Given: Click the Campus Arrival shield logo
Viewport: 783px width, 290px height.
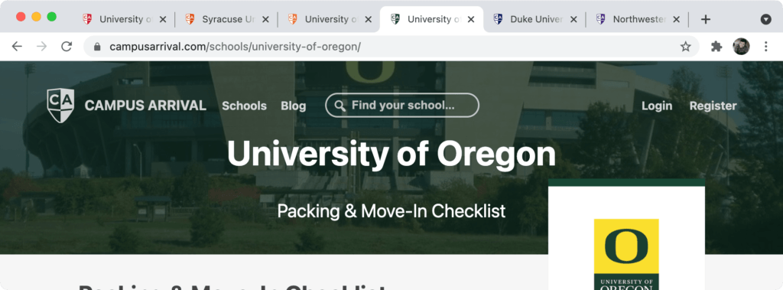Looking at the screenshot, I should pyautogui.click(x=60, y=106).
